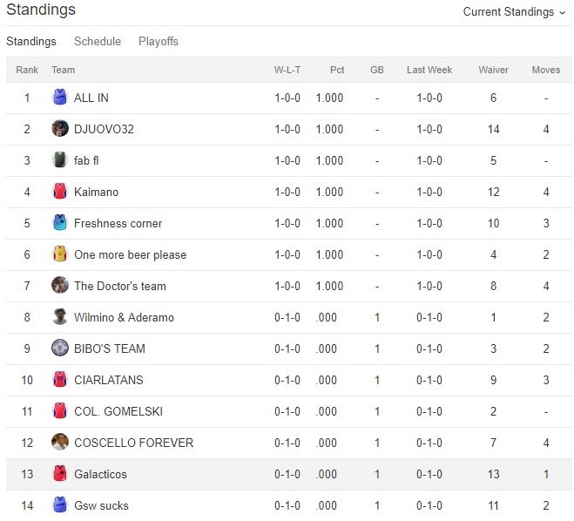
Task: Click Kaimano's red jersey icon
Action: (60, 192)
